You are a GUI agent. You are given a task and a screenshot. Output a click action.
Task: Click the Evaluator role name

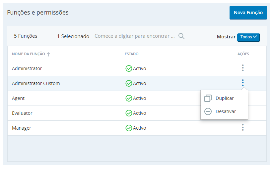coord(22,113)
